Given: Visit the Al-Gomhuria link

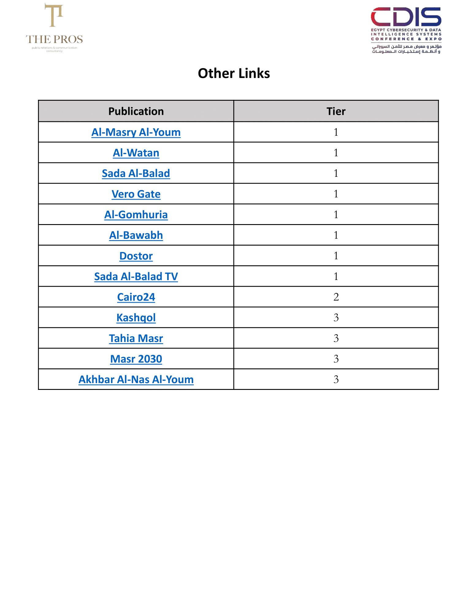Looking at the screenshot, I should tap(136, 215).
